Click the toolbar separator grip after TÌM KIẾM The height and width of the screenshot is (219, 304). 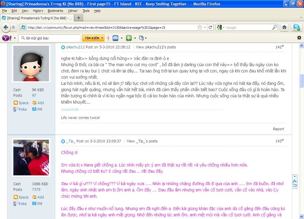click(x=108, y=38)
